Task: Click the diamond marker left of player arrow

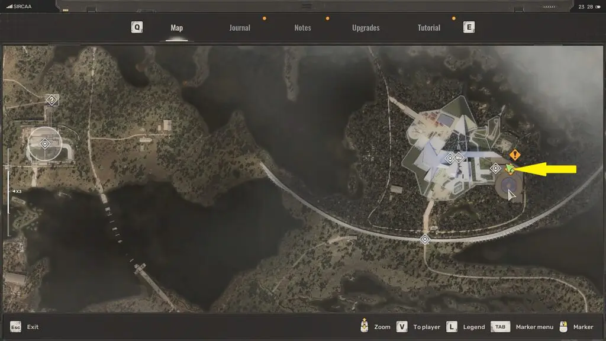Action: point(496,169)
